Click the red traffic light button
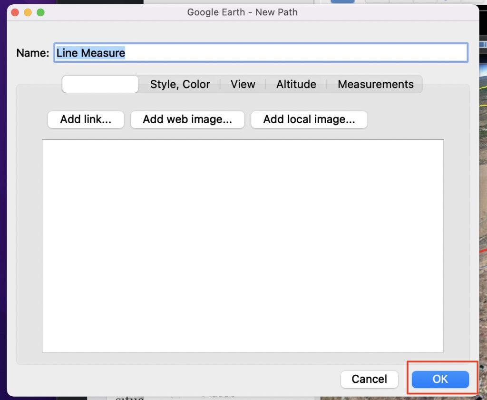 pyautogui.click(x=15, y=12)
